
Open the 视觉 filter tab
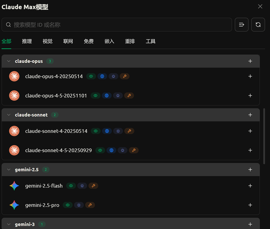47,41
